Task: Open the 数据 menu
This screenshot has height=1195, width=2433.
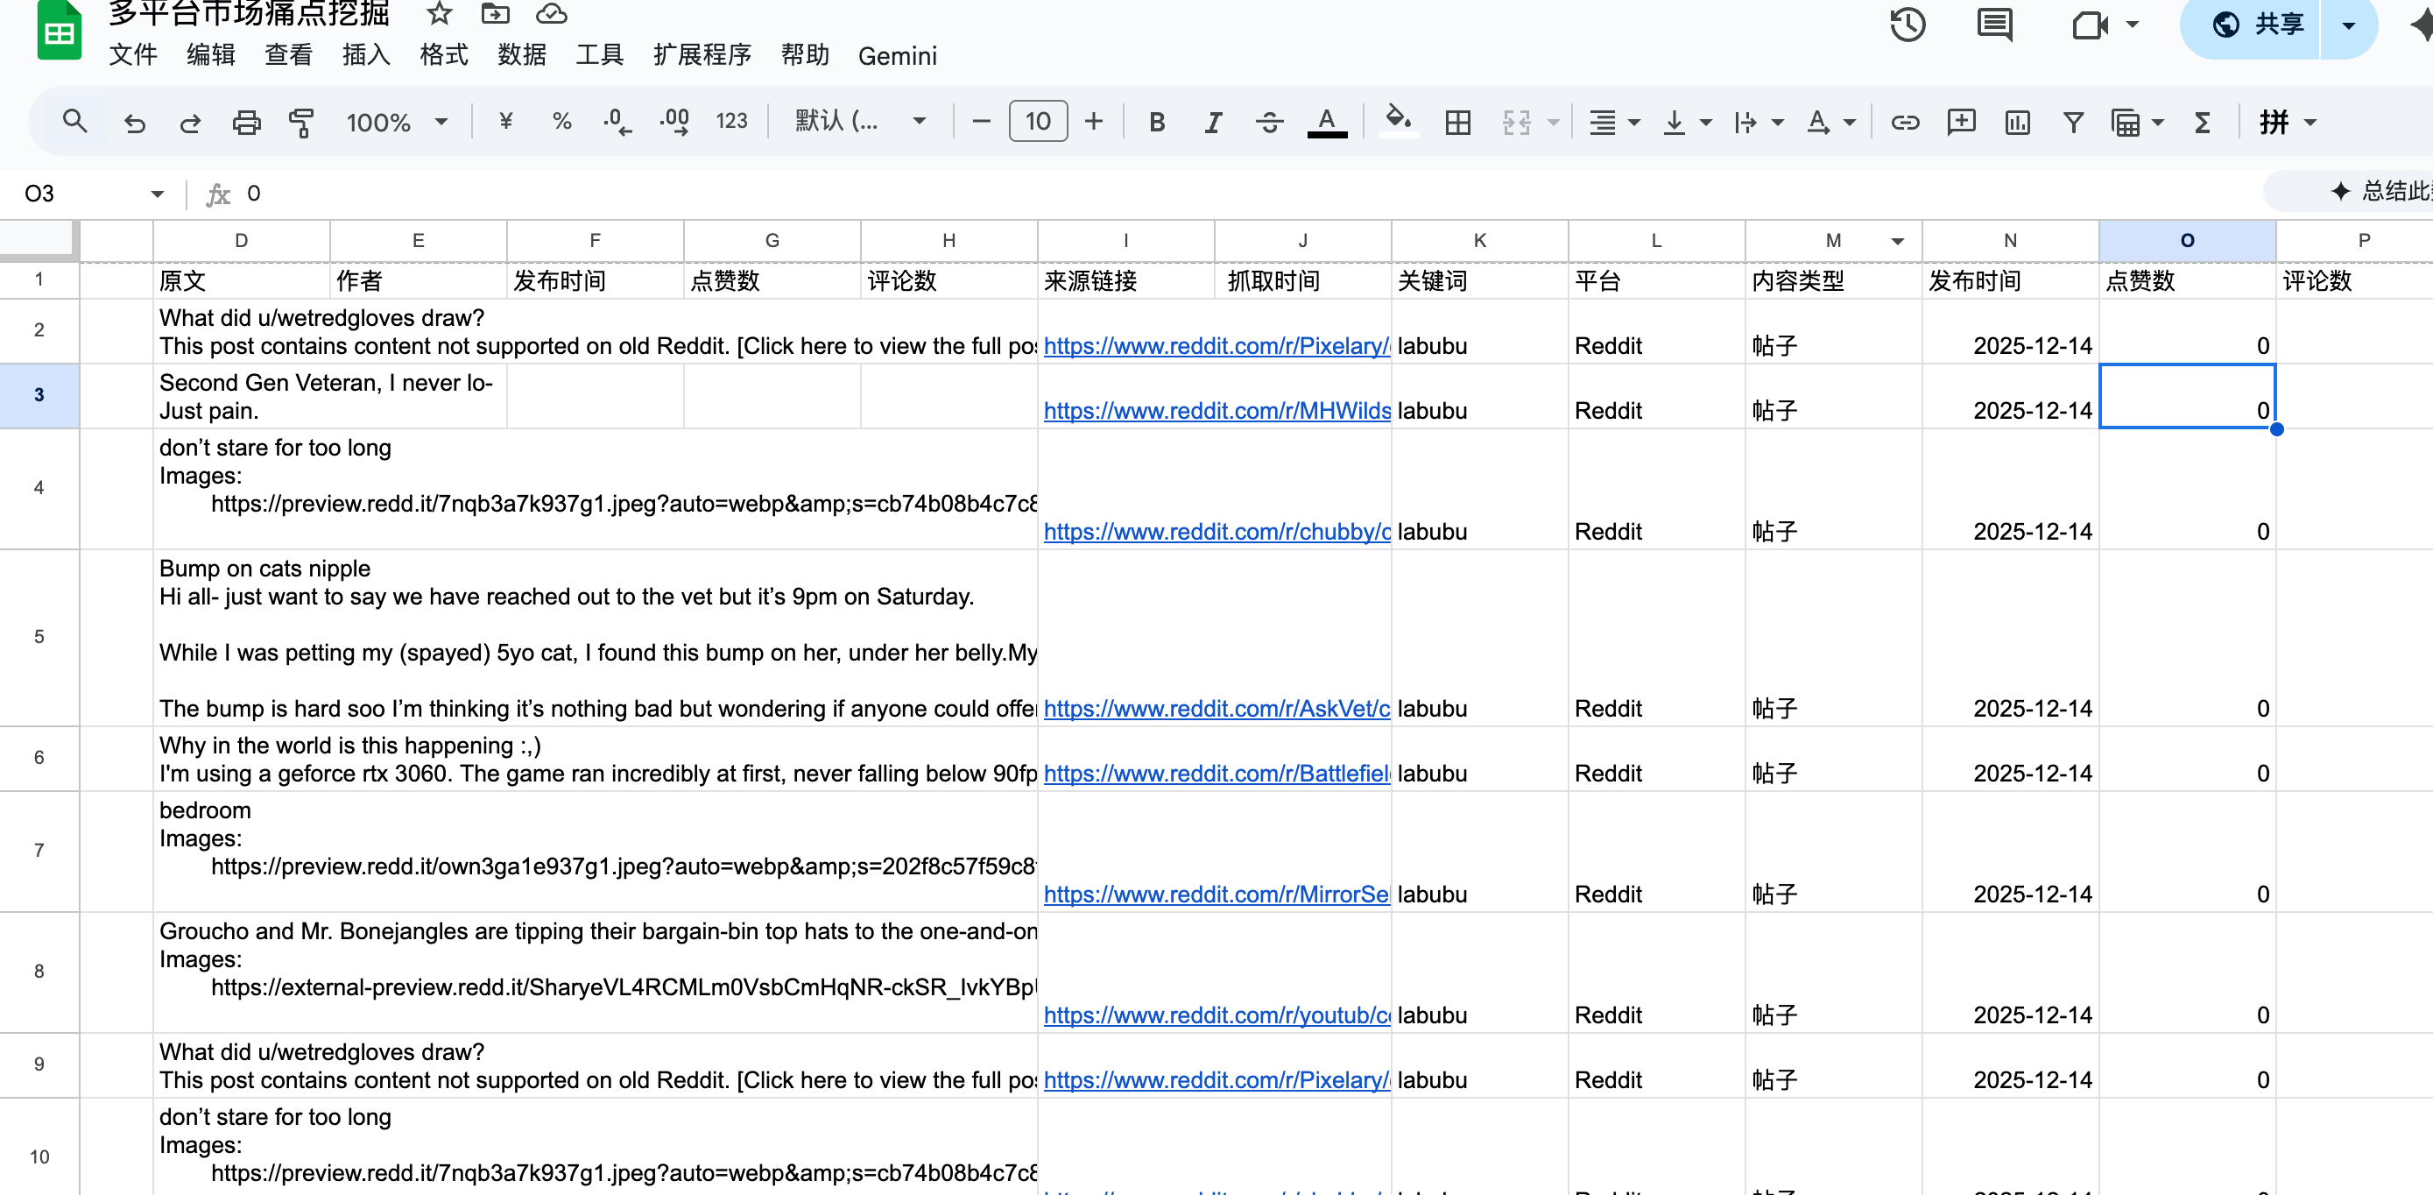Action: point(521,55)
